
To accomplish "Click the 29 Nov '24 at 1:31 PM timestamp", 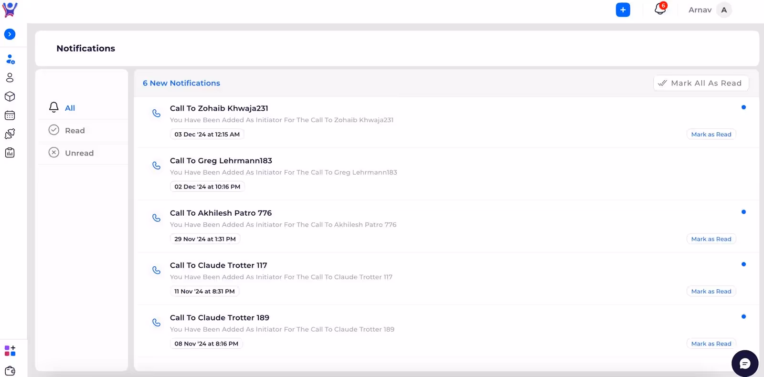I will [205, 239].
